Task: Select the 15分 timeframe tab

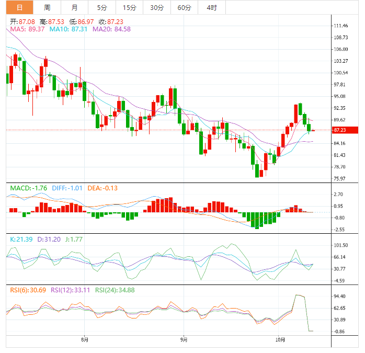Action: 129,7
